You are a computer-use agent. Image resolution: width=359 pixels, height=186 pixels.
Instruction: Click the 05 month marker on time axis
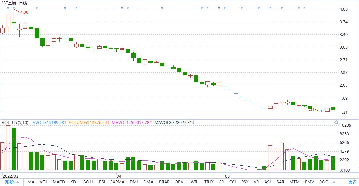tap(227, 176)
